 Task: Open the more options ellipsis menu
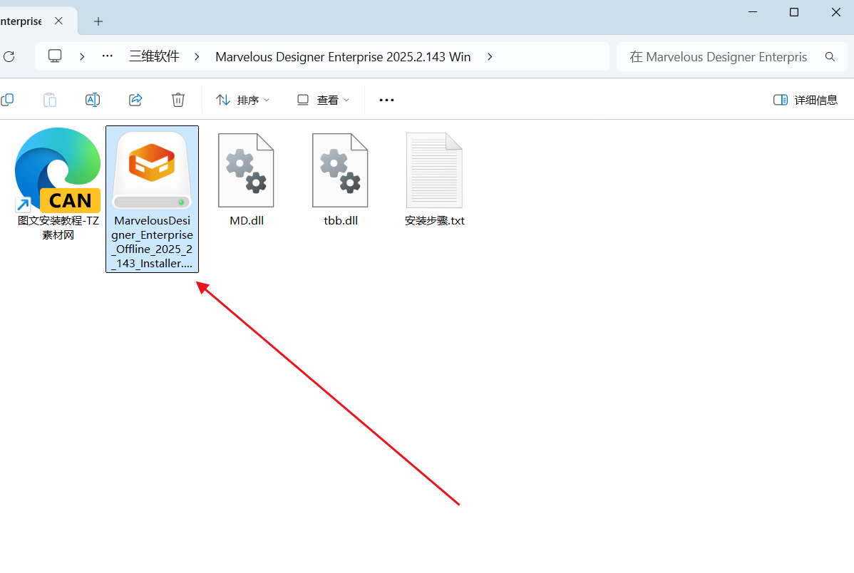click(386, 100)
